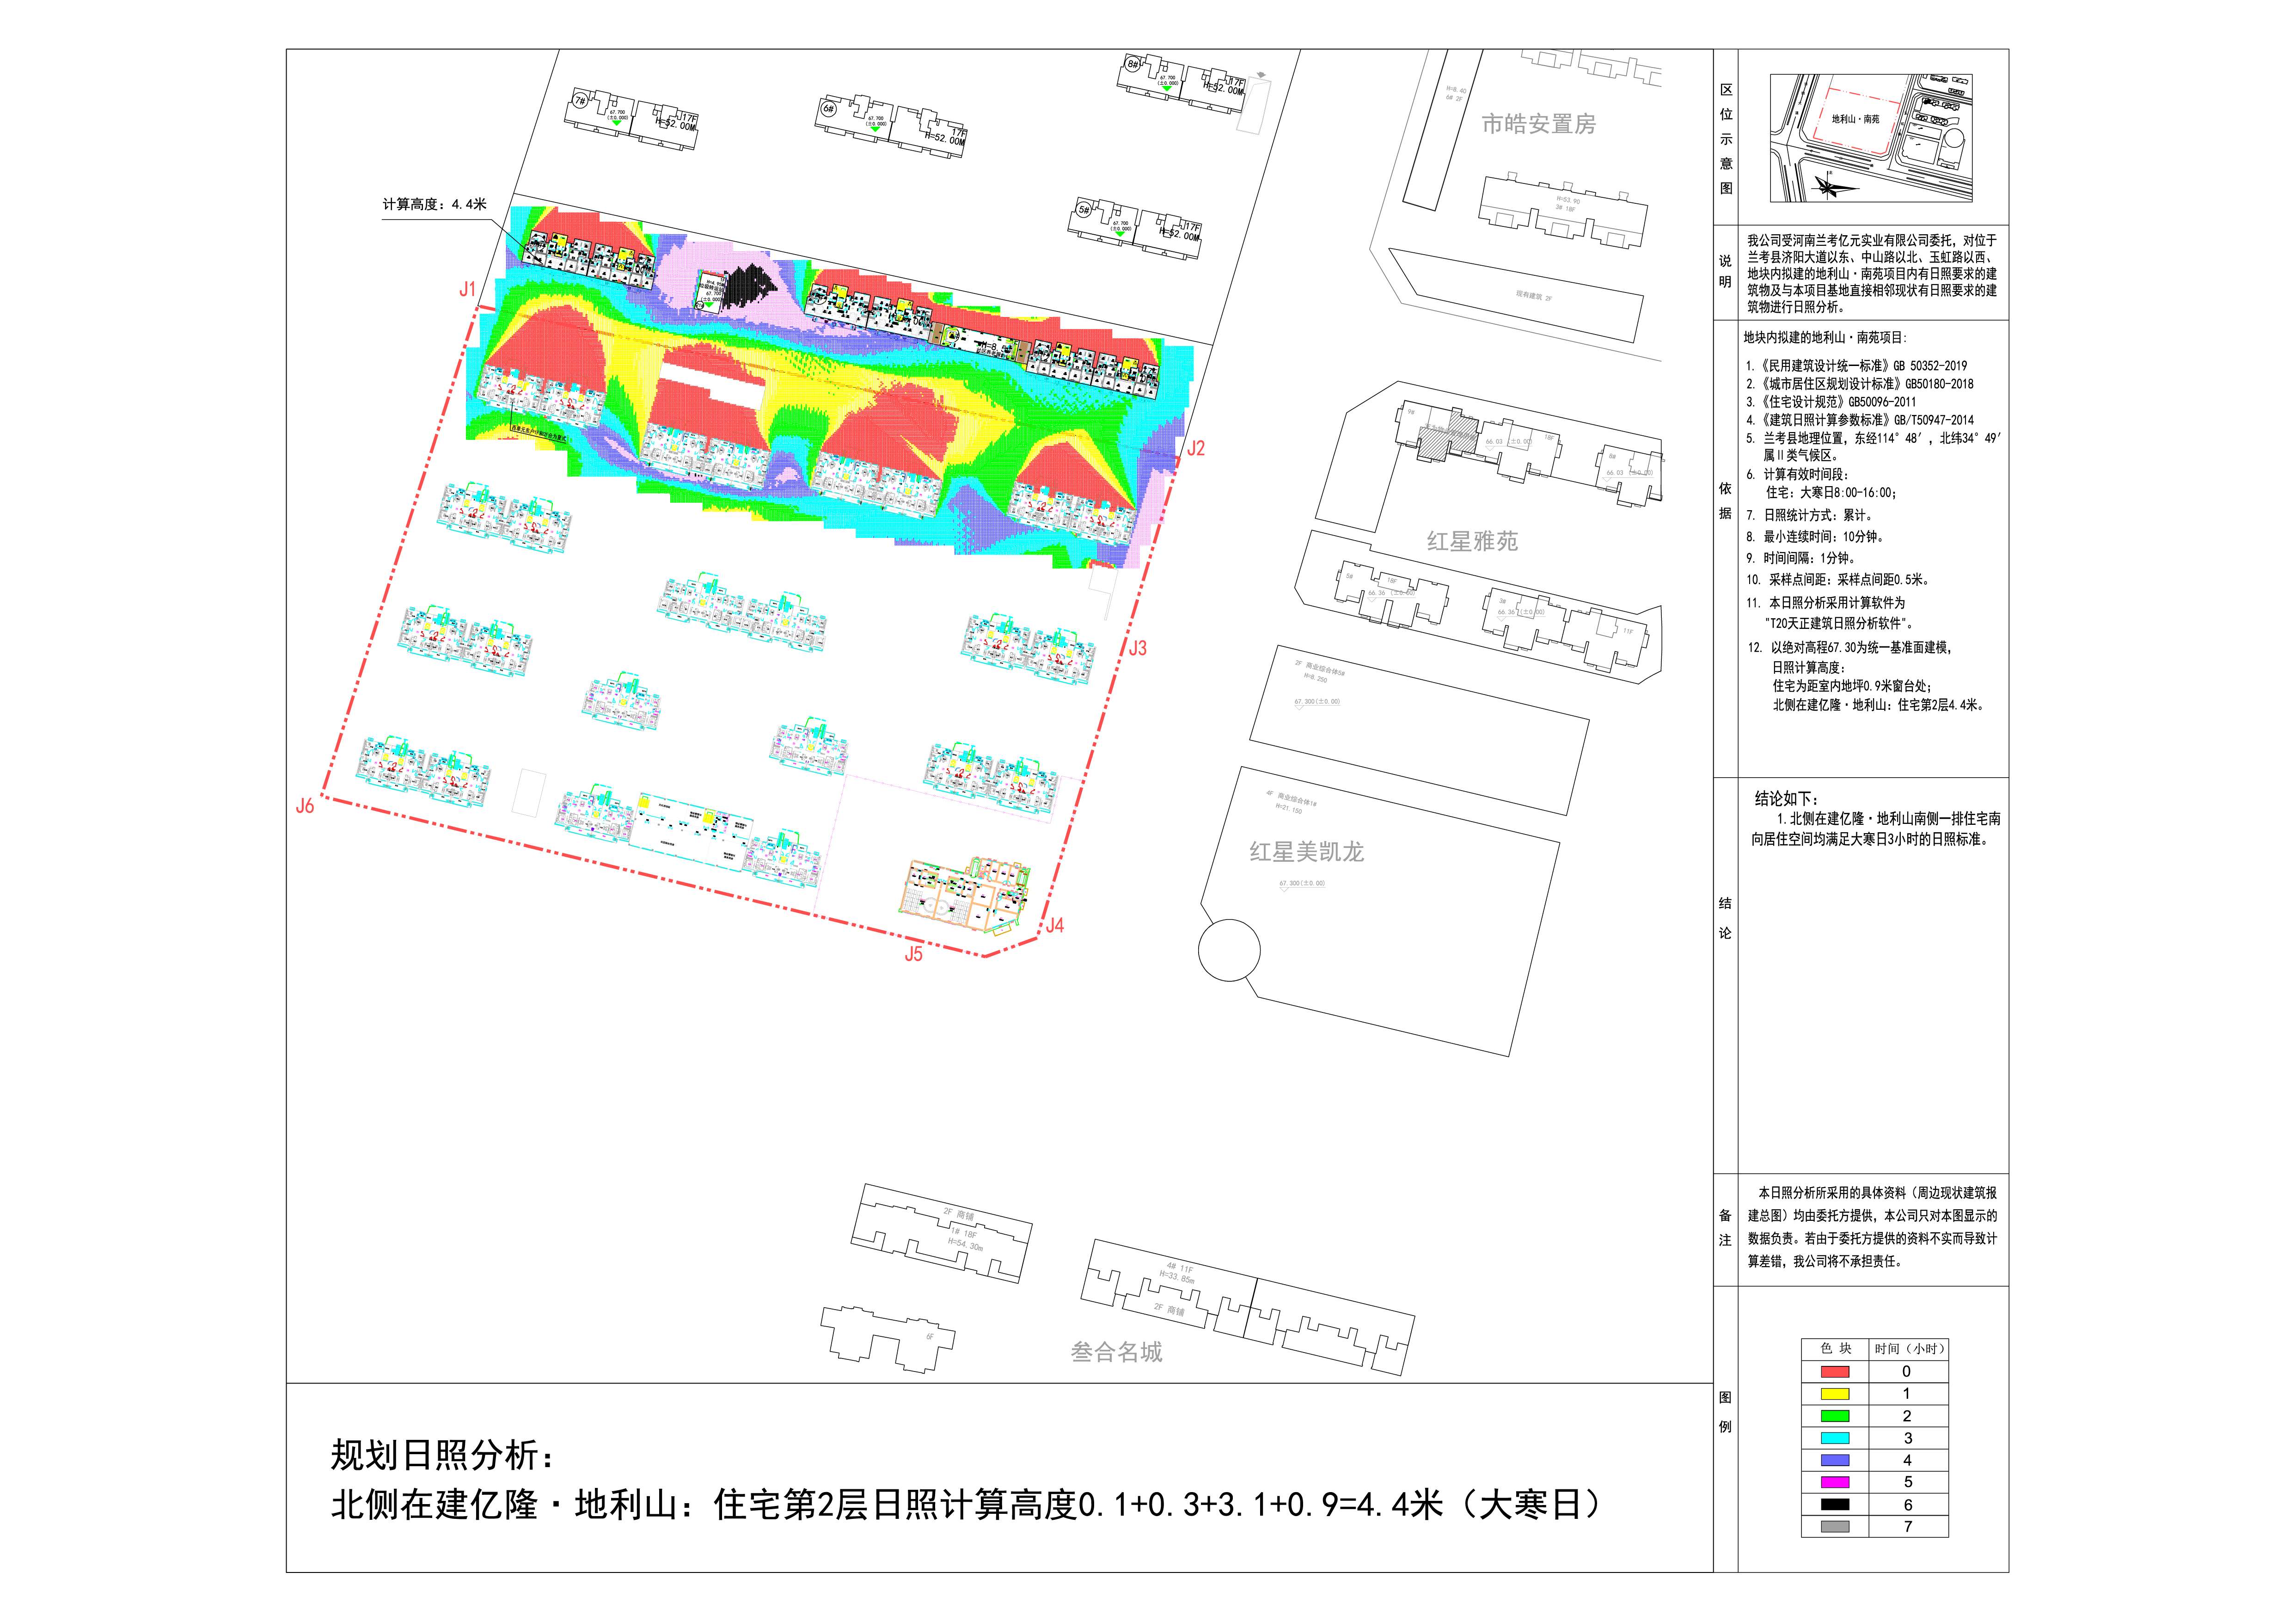The image size is (2296, 1621).
Task: Click the 叁合名城 label at bottom
Action: [1116, 1352]
